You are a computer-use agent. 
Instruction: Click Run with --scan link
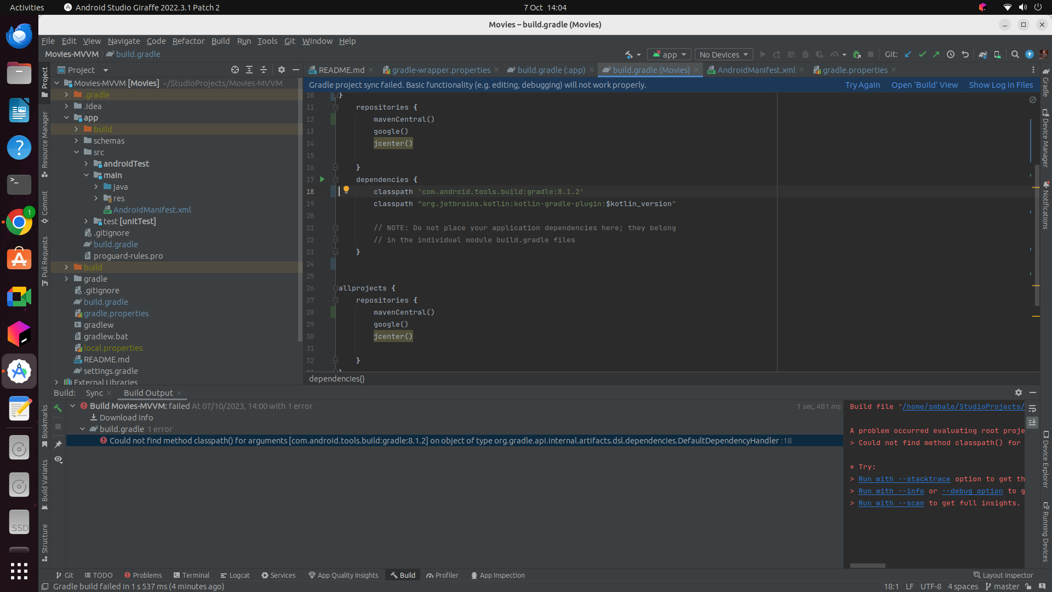pos(891,503)
